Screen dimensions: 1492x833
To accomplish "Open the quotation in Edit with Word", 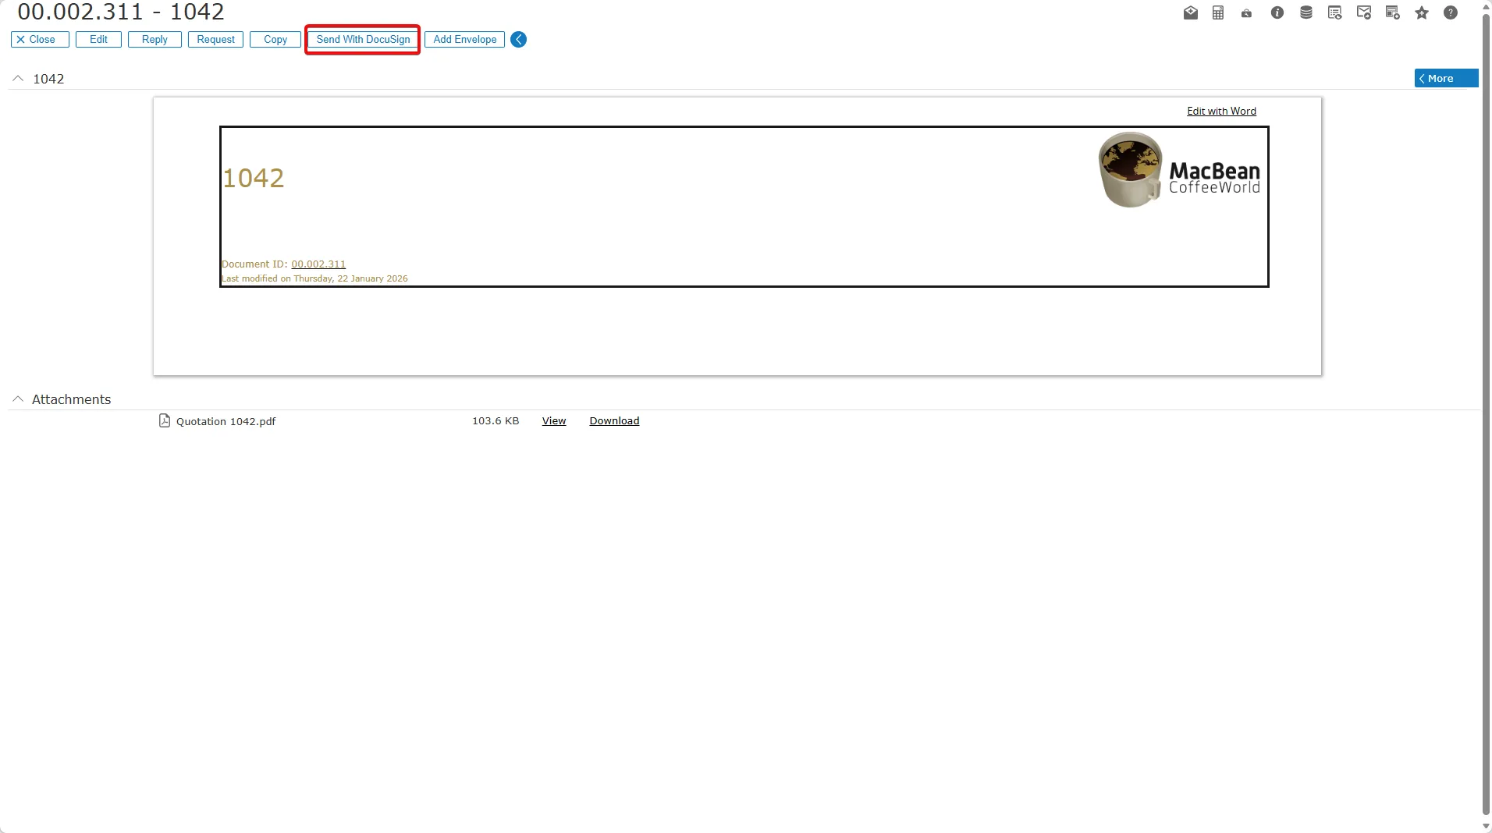I will click(x=1220, y=111).
